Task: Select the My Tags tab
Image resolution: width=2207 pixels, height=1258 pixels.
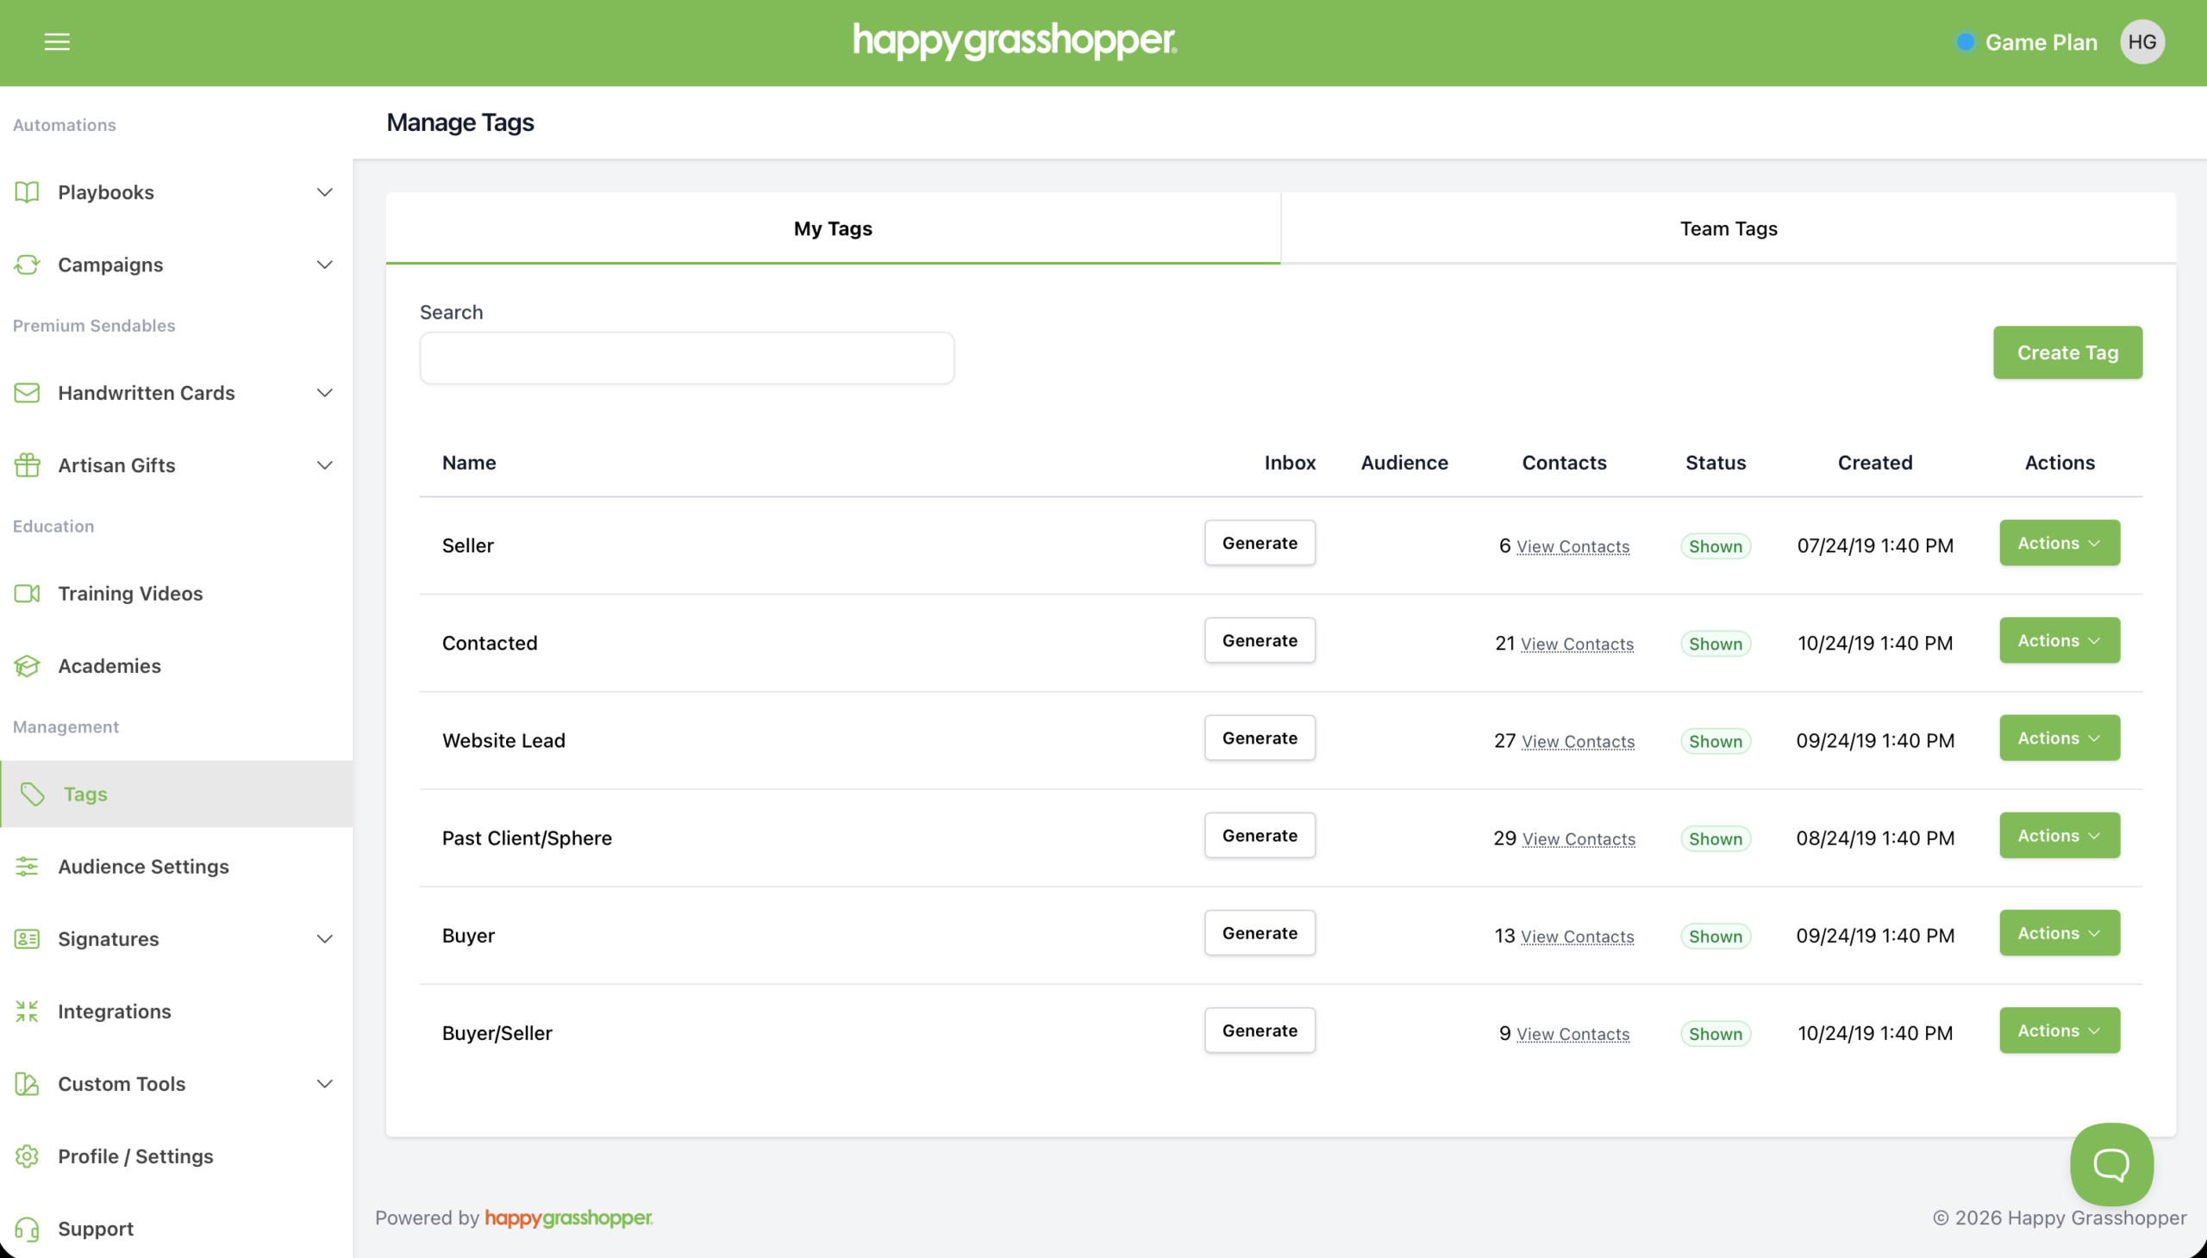Action: tap(833, 228)
